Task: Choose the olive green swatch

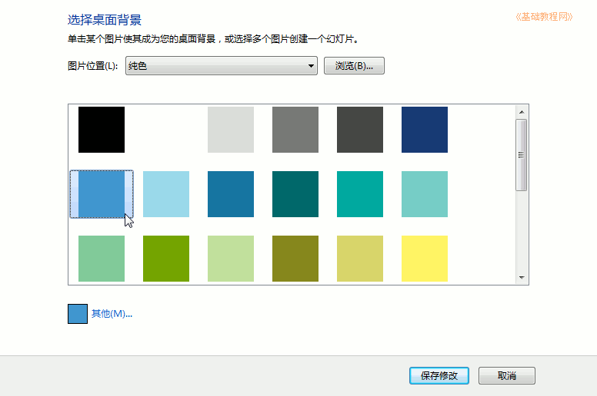Action: point(295,259)
